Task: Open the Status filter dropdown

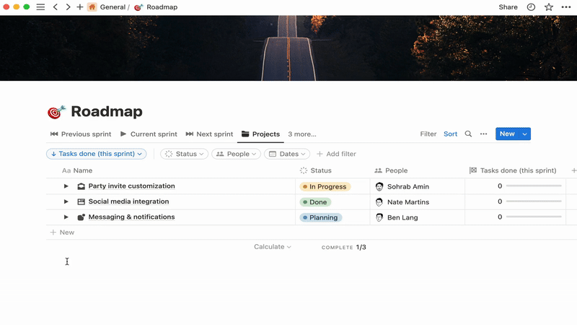Action: click(185, 154)
